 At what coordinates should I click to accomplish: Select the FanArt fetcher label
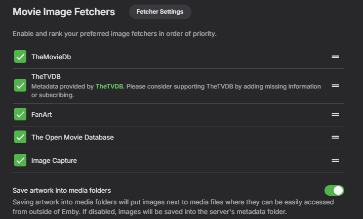42,115
